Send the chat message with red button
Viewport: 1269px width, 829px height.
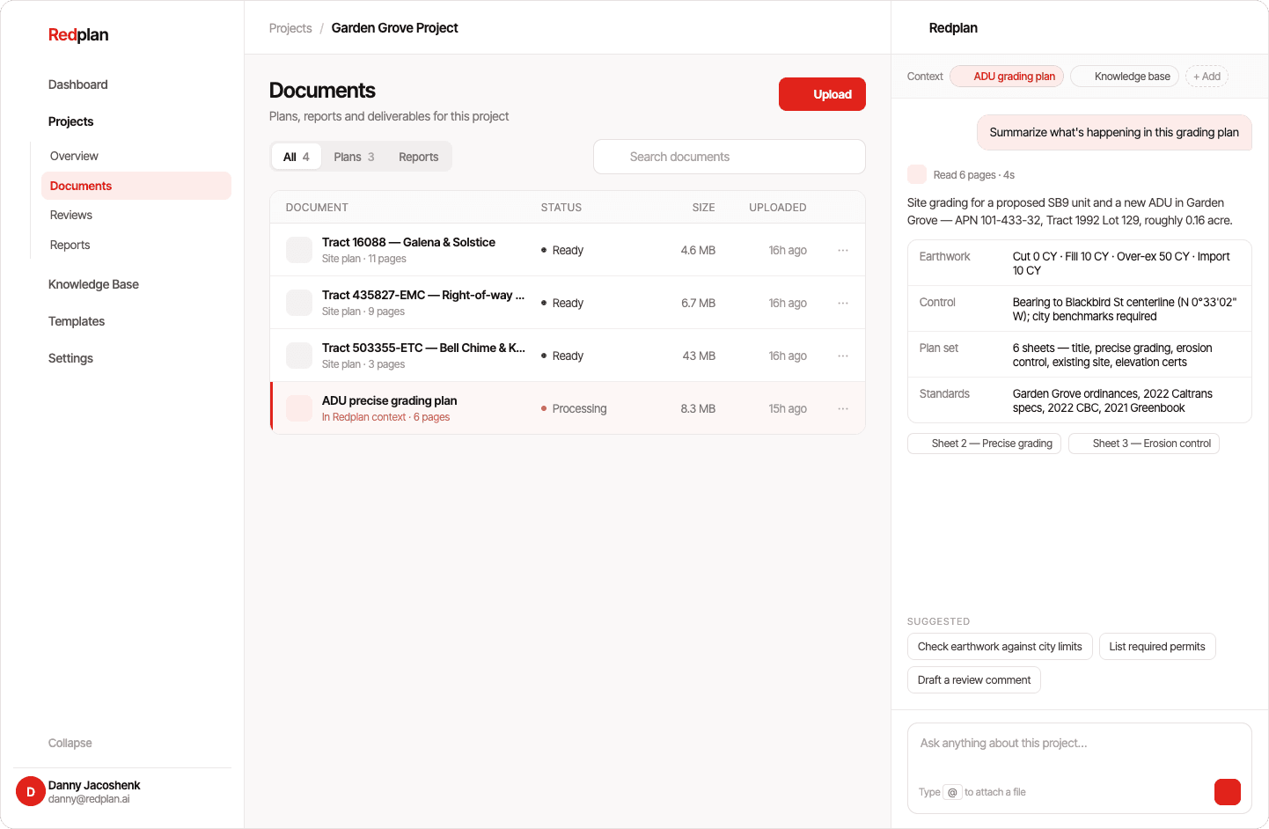[1228, 792]
